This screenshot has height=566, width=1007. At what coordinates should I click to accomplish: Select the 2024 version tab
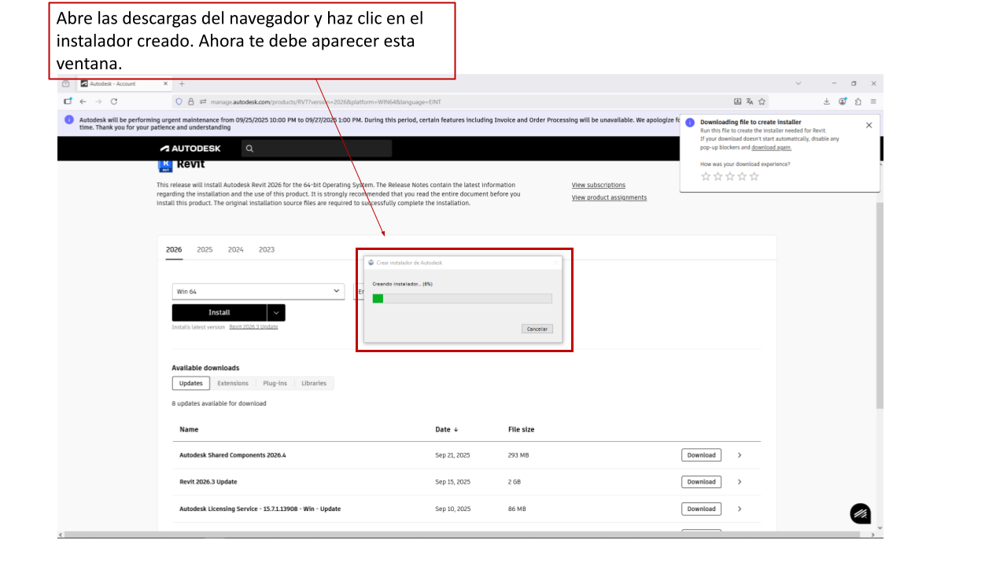(236, 250)
